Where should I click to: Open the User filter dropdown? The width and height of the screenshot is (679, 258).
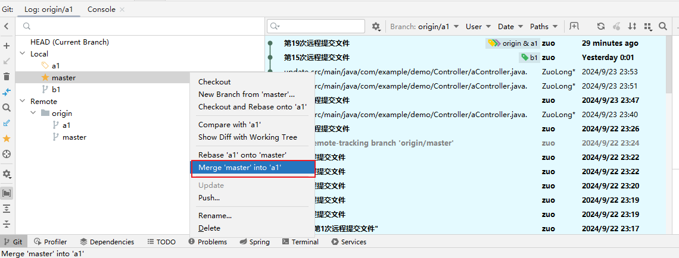tap(478, 26)
